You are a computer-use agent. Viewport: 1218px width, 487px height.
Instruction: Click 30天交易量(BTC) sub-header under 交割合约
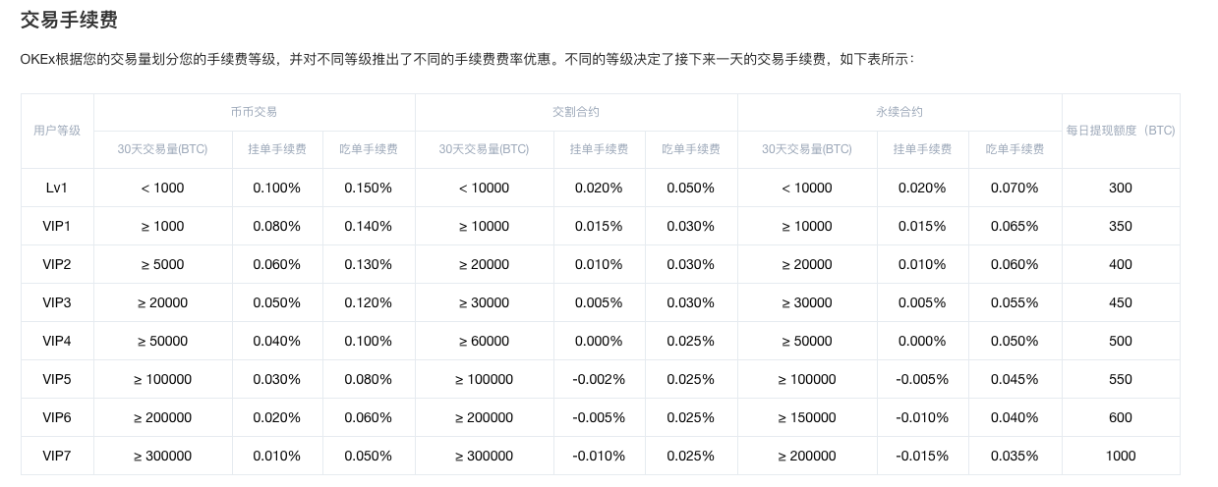click(484, 149)
